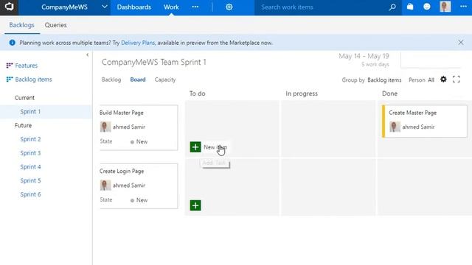Click the Future sprints heading

tap(23, 125)
